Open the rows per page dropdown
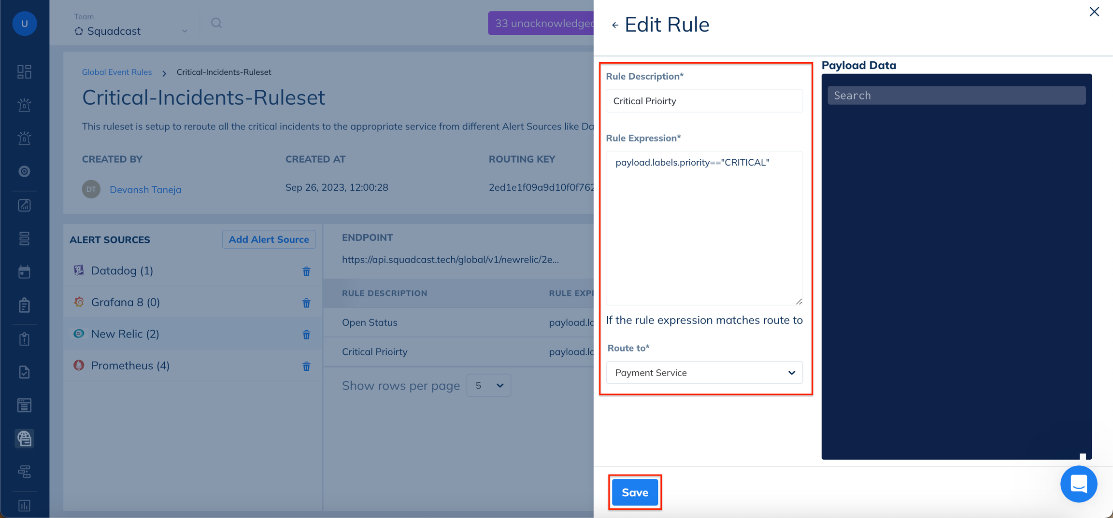Screen dimensions: 1113x518 pyautogui.click(x=489, y=386)
